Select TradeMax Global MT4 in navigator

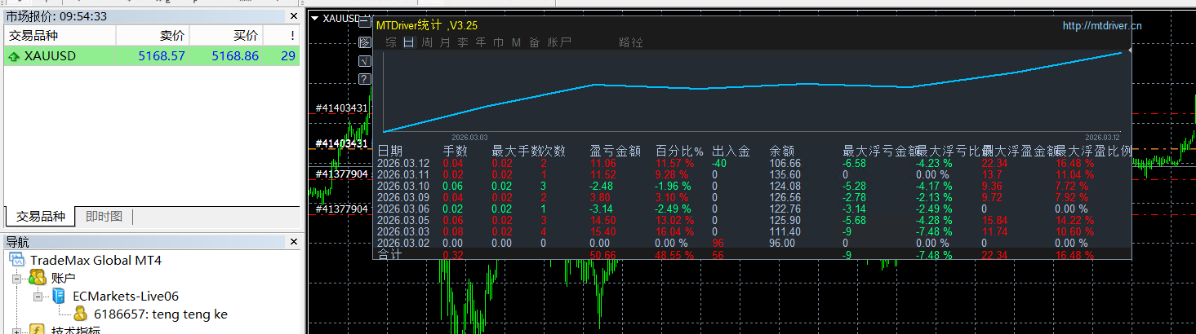click(x=96, y=261)
